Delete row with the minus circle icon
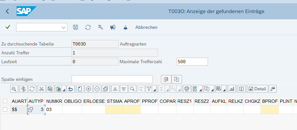 pyautogui.click(x=97, y=89)
